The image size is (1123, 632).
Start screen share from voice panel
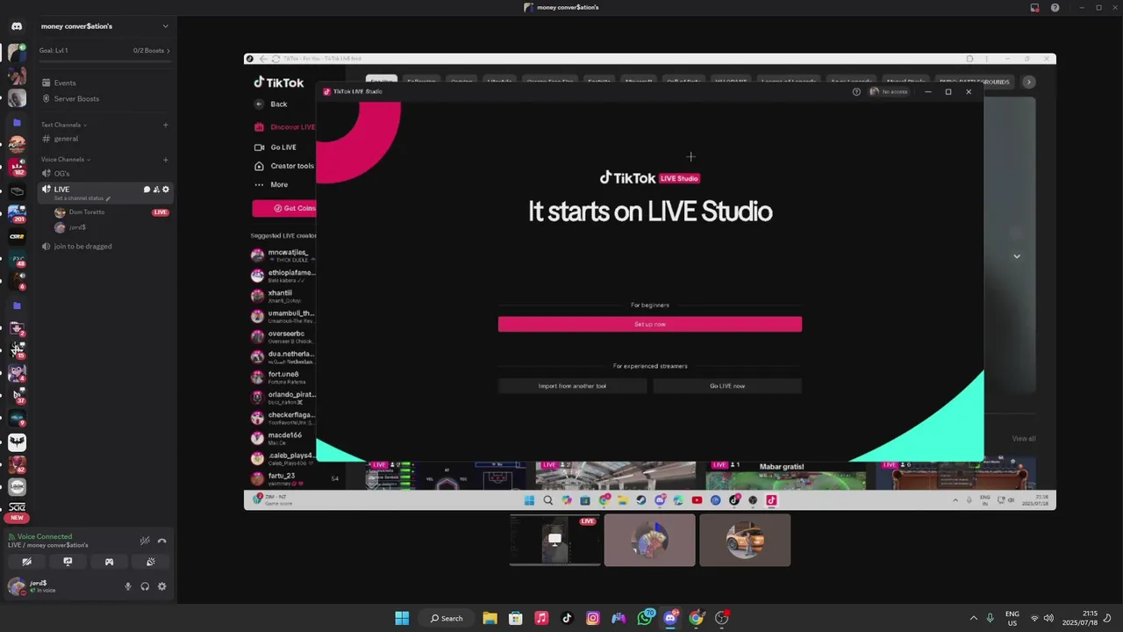point(68,562)
